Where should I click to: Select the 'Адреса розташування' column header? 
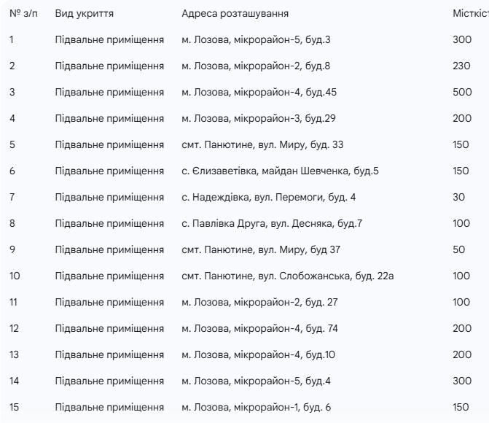235,13
